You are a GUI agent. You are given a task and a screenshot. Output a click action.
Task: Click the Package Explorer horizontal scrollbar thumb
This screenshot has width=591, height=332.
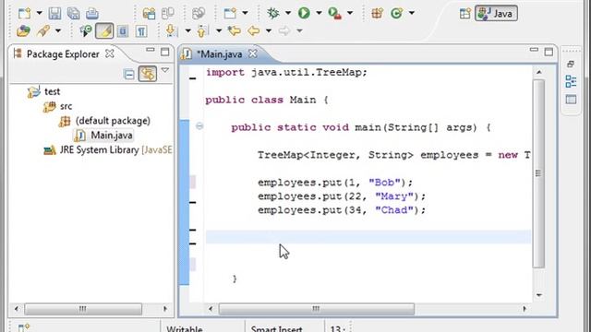[x=83, y=309]
